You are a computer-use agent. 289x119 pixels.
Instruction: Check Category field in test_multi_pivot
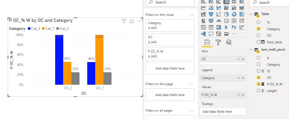coord(259,65)
